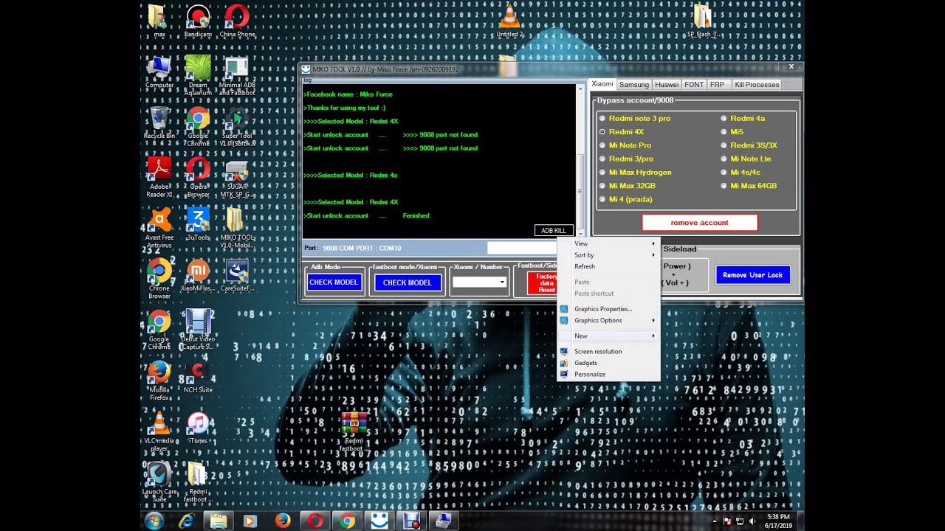This screenshot has width=945, height=531.
Task: Launch VLC media player desktop shortcut
Action: pyautogui.click(x=159, y=431)
